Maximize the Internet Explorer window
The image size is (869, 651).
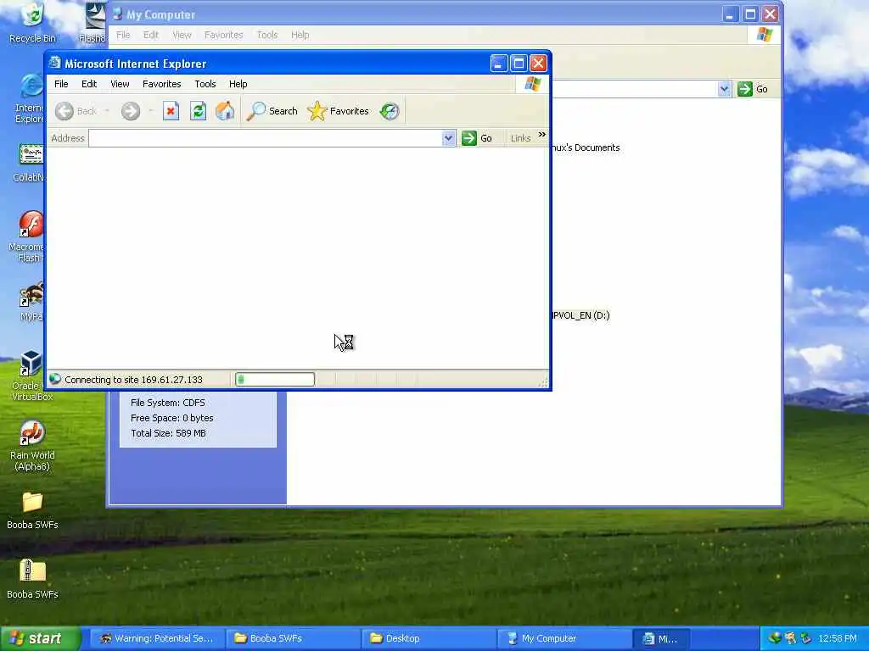(x=519, y=63)
